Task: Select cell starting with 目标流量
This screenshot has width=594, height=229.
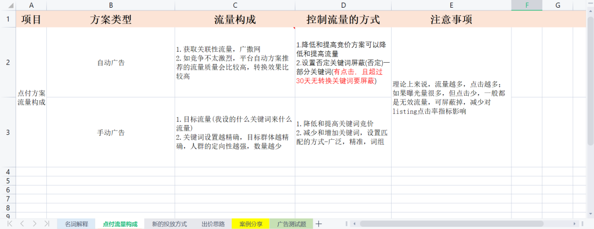Action: pyautogui.click(x=235, y=132)
